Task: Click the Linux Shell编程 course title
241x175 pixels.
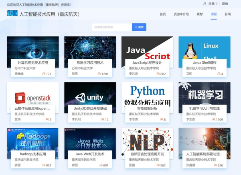Action: (205, 62)
